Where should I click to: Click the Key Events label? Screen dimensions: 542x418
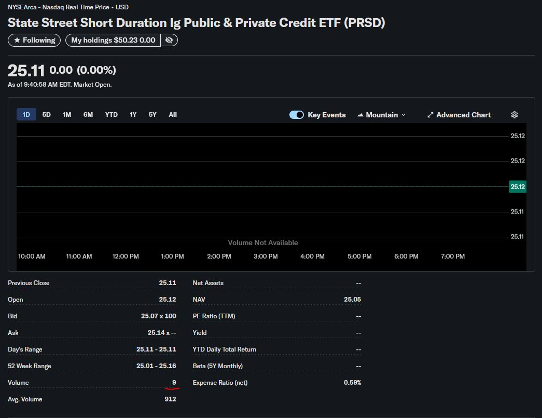point(327,115)
